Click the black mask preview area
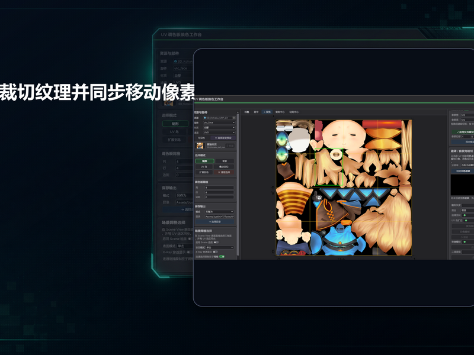Image resolution: width=474 pixels, height=355 pixels. [462, 185]
